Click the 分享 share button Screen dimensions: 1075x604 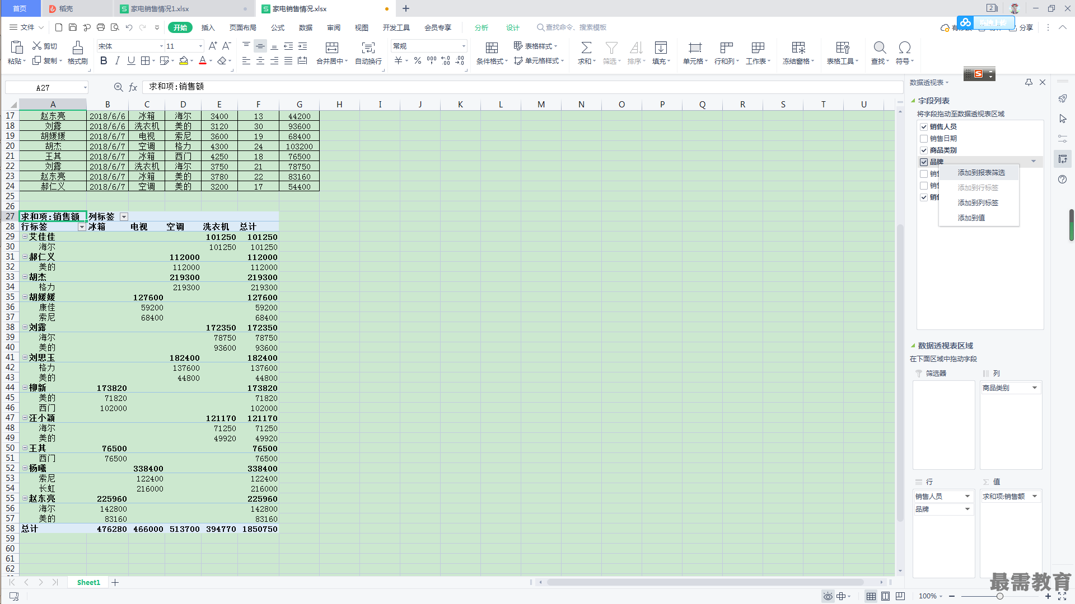coord(1021,27)
